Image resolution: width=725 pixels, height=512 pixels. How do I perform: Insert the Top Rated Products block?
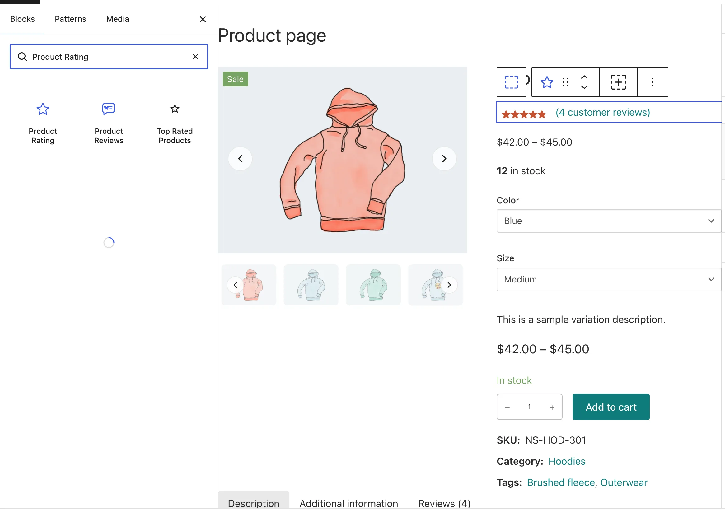pyautogui.click(x=175, y=124)
